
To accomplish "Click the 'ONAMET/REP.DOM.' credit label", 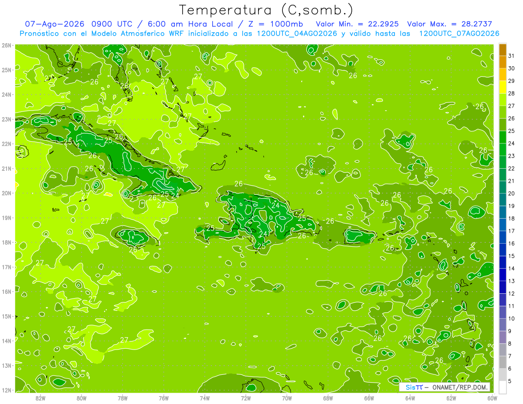I will [460, 387].
